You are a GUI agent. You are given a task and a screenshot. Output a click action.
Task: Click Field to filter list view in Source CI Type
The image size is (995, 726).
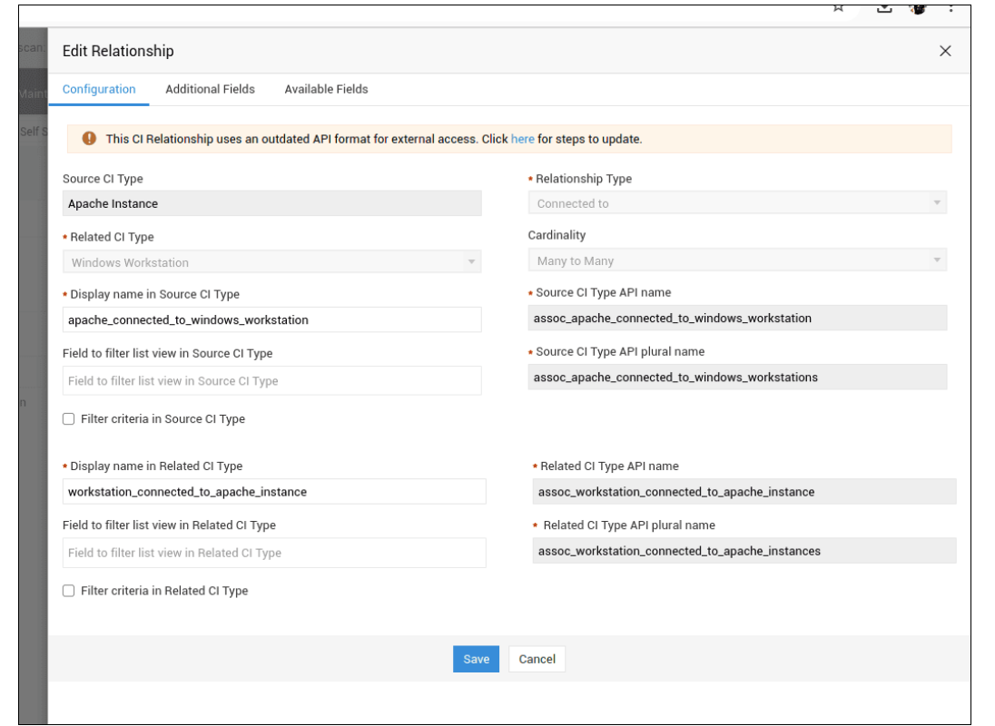pos(271,381)
